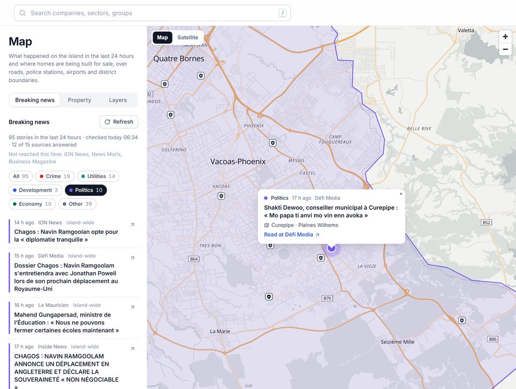
Task: Open external link for Chagos diplomatie tranquille story
Action: tap(132, 225)
